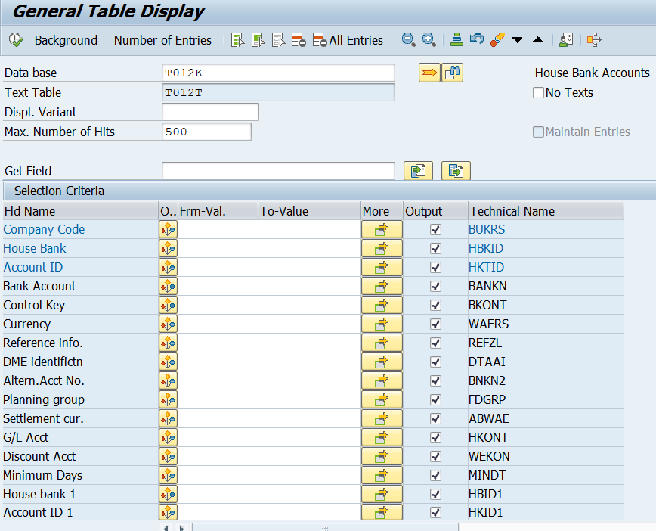Viewport: 656px width, 531px height.
Task: Enable the No Texts checkbox
Action: click(x=538, y=92)
